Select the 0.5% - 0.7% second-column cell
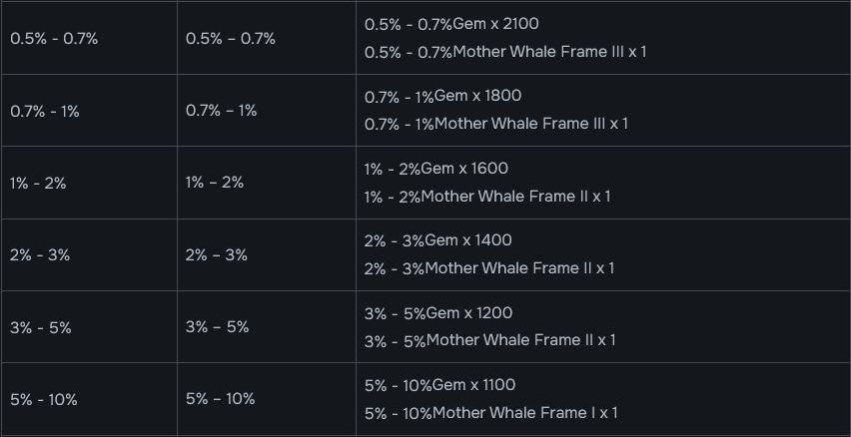The width and height of the screenshot is (851, 437). [x=267, y=38]
